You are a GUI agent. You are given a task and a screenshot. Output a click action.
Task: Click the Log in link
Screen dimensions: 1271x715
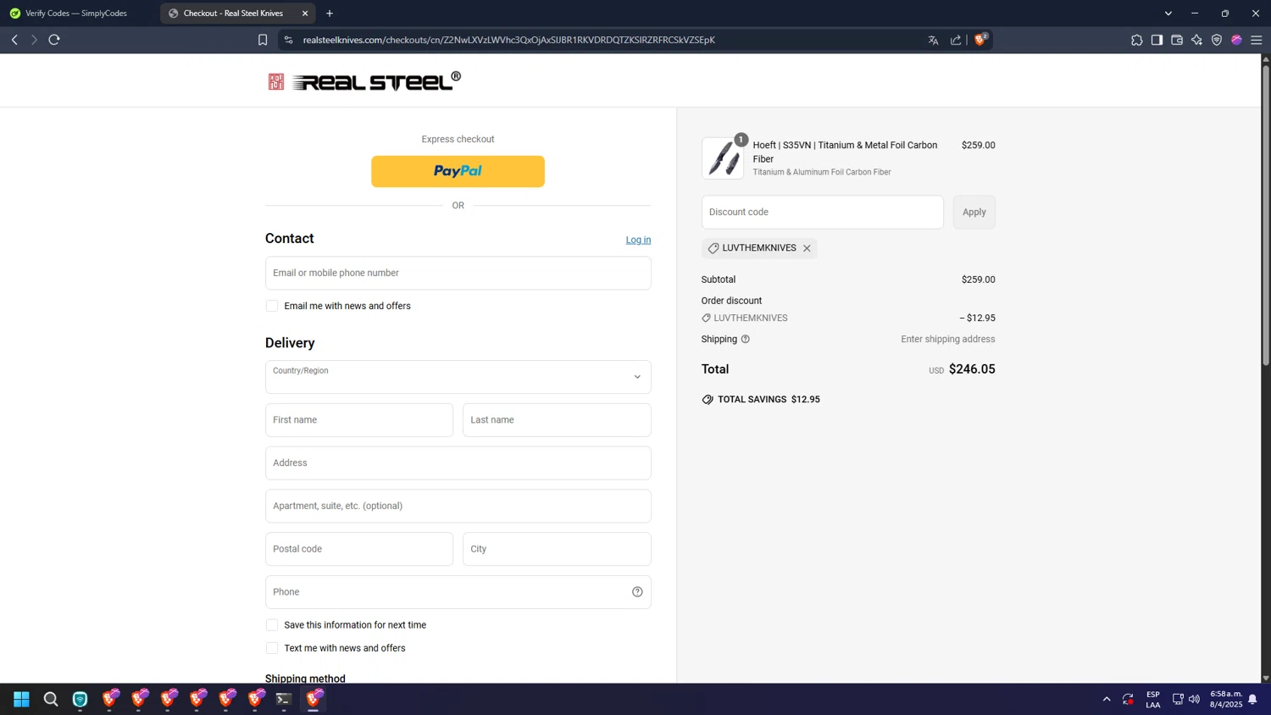click(638, 240)
